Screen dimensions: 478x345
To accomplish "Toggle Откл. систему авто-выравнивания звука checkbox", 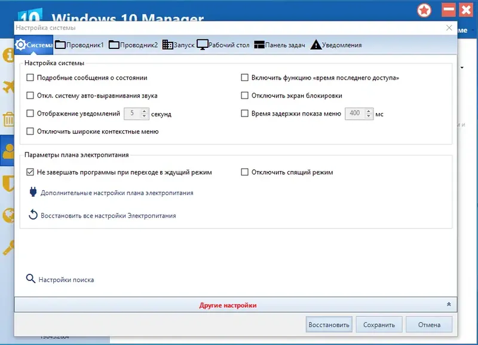I will point(30,96).
